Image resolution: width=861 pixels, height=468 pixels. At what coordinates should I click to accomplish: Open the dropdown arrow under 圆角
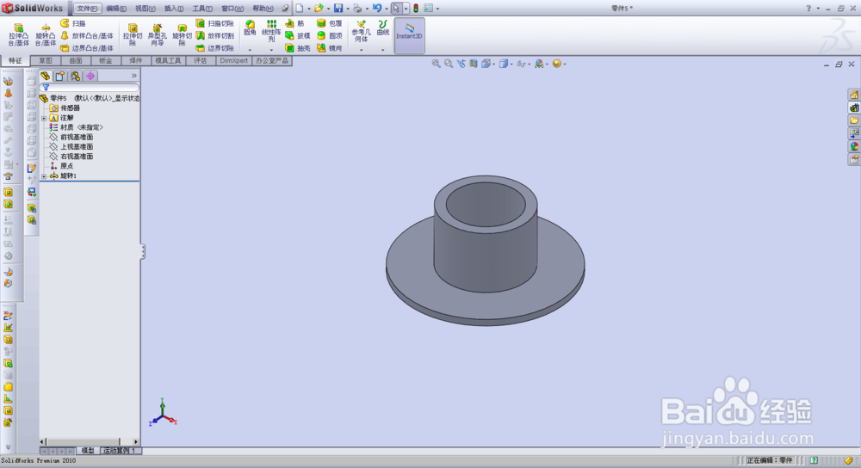(250, 50)
